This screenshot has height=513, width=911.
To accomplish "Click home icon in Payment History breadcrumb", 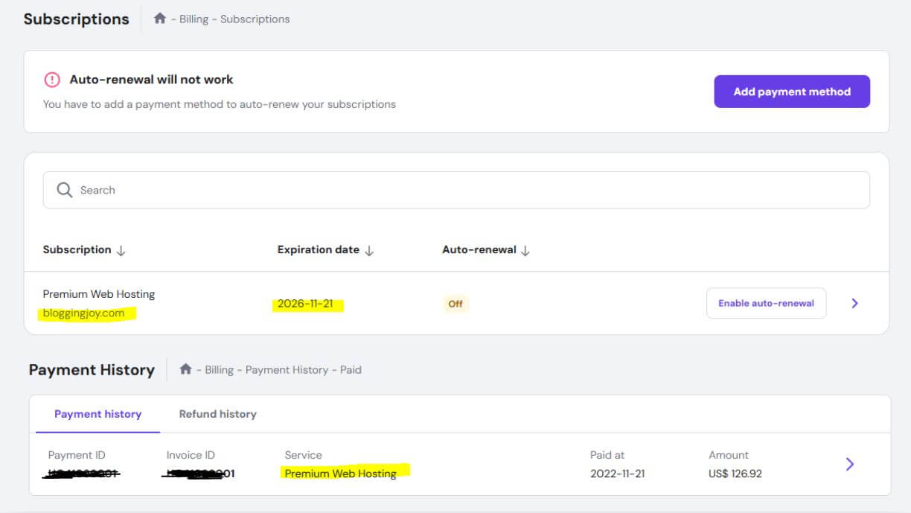I will click(185, 369).
